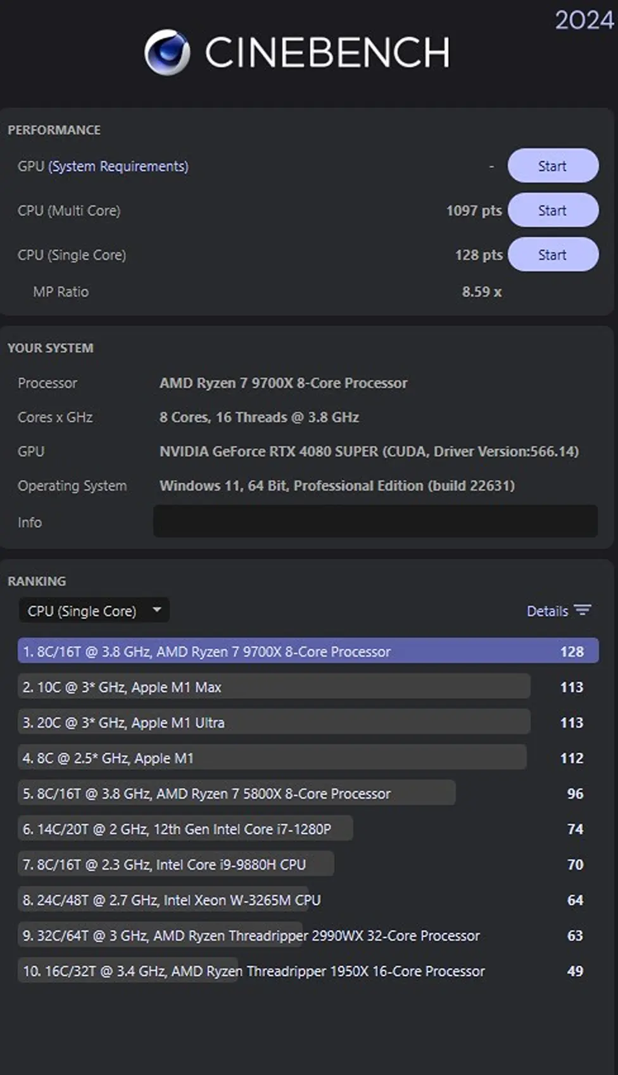Click the Cinebench sphere logo icon
The width and height of the screenshot is (618, 1075).
pos(167,53)
